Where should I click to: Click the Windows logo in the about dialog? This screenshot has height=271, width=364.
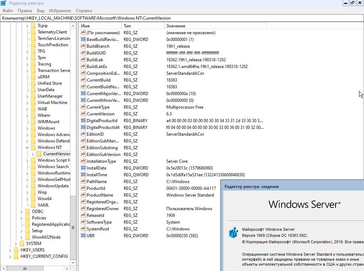coord(234,233)
